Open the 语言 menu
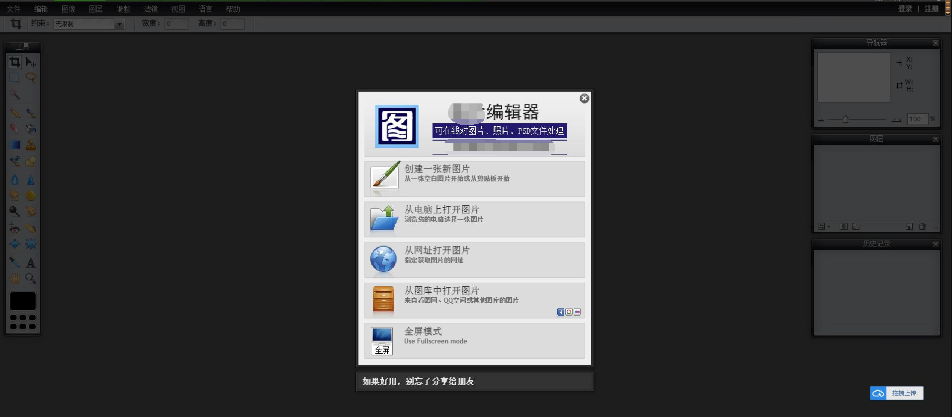Viewport: 952px width, 417px height. (205, 9)
